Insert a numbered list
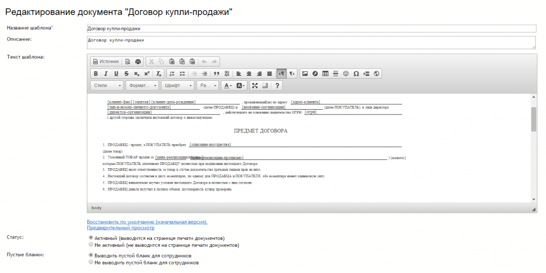Image resolution: width=546 pixels, height=273 pixels. tap(171, 73)
